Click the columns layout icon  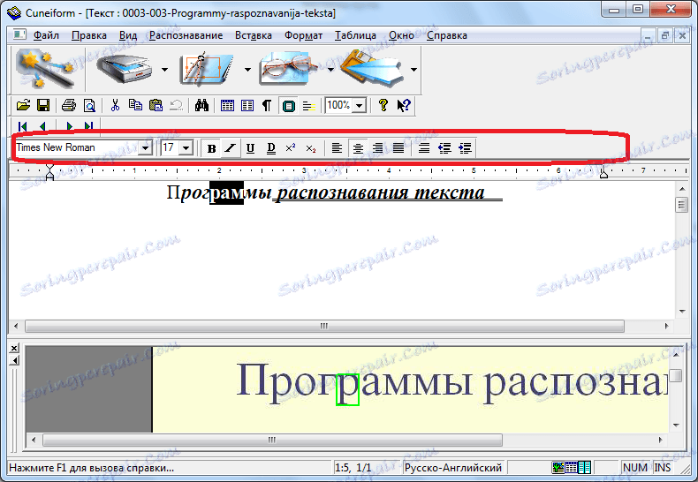pos(247,105)
